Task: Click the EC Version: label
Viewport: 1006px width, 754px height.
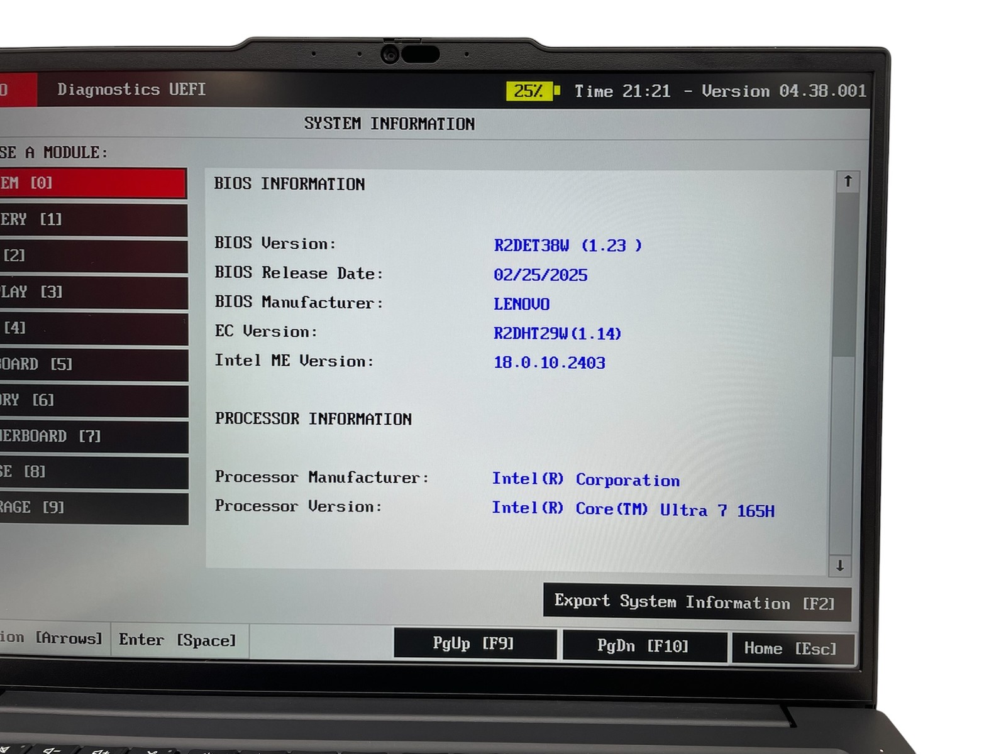Action: (266, 331)
